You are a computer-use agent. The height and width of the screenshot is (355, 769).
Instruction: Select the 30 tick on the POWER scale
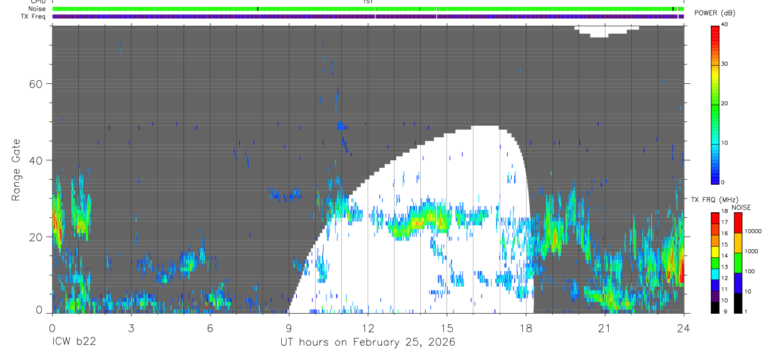[726, 64]
